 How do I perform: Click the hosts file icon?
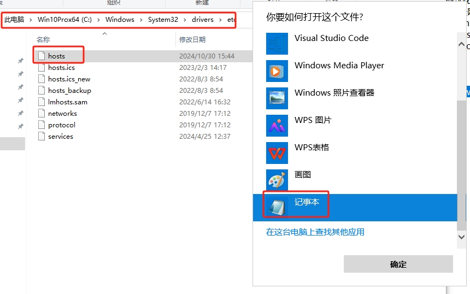42,56
